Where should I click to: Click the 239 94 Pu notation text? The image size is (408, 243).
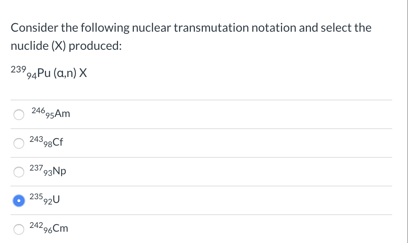48,72
